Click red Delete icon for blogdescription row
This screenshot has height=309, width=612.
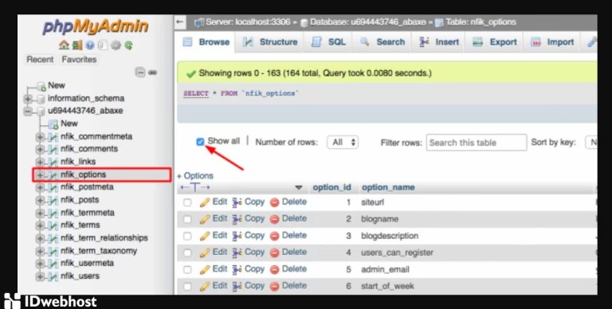coord(275,236)
